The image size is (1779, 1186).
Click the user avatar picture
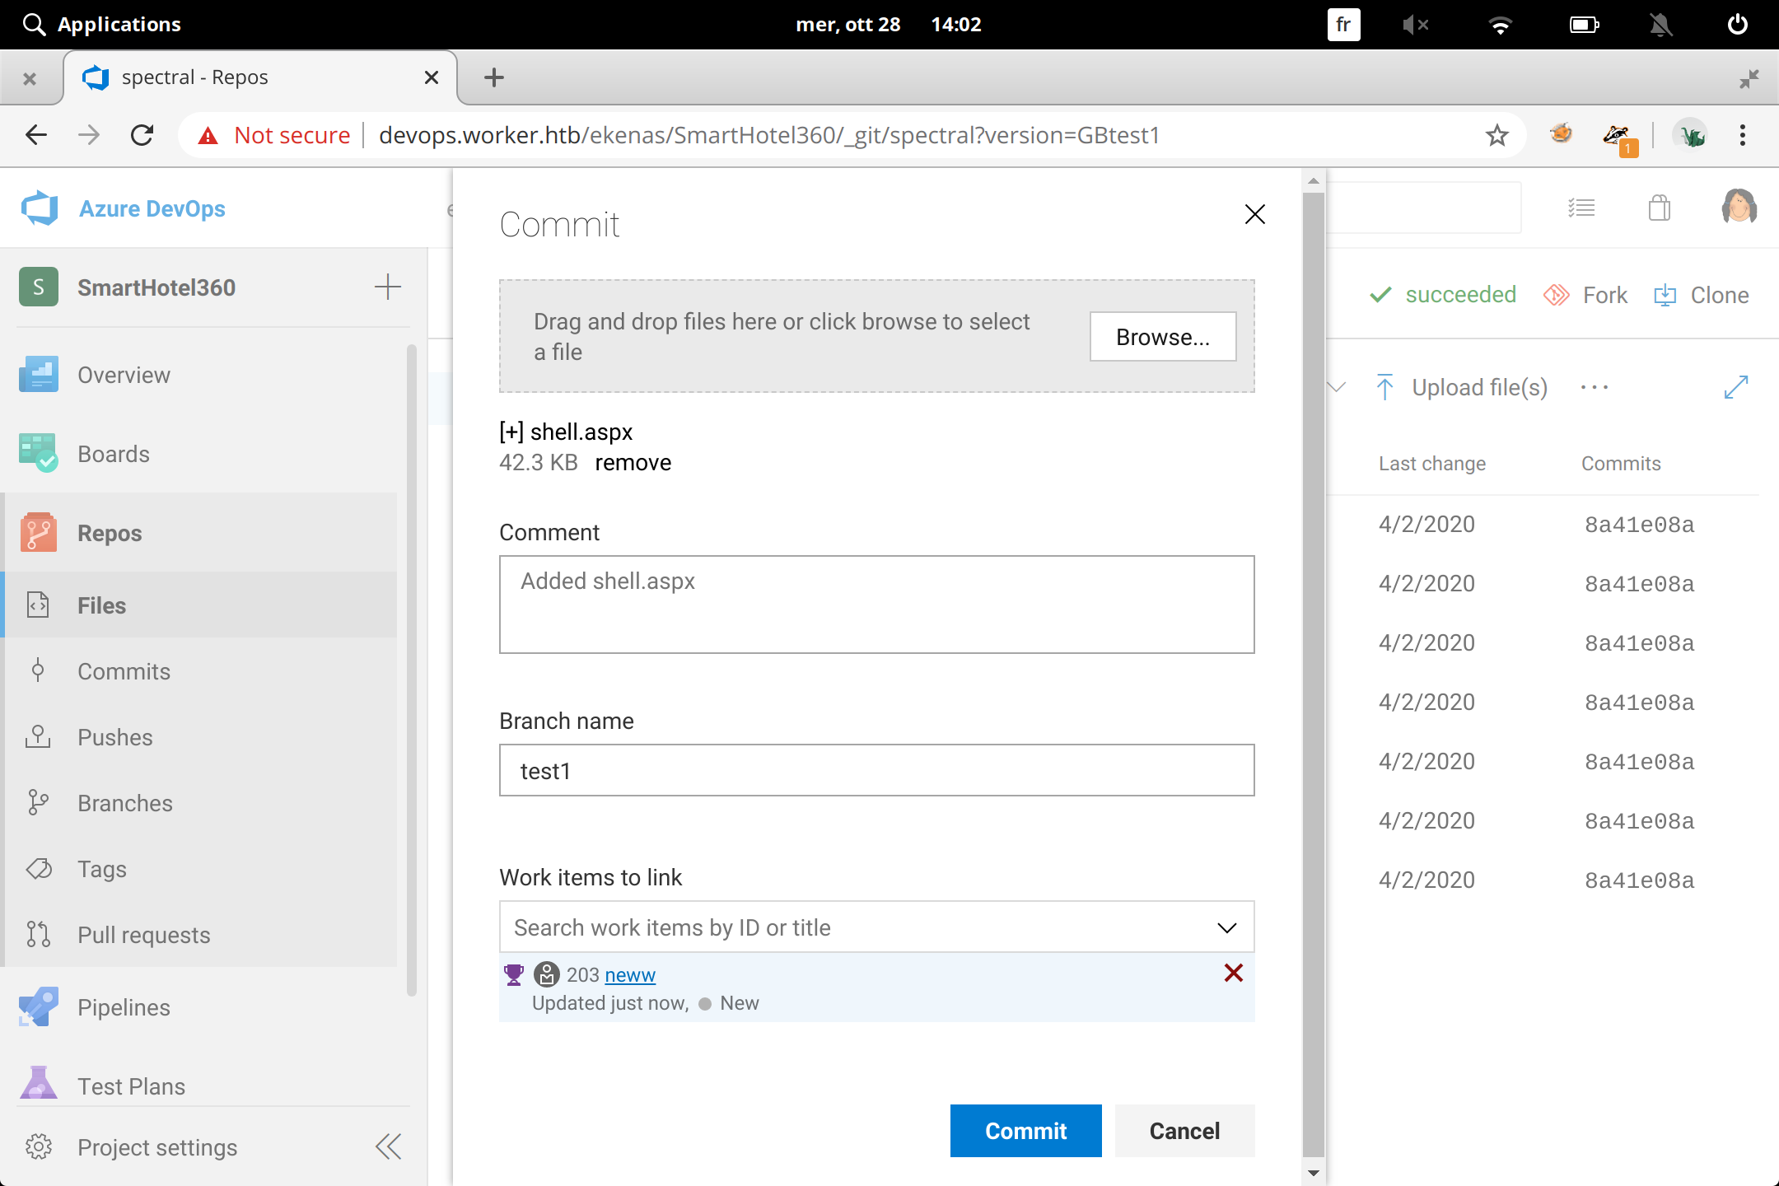tap(1739, 208)
